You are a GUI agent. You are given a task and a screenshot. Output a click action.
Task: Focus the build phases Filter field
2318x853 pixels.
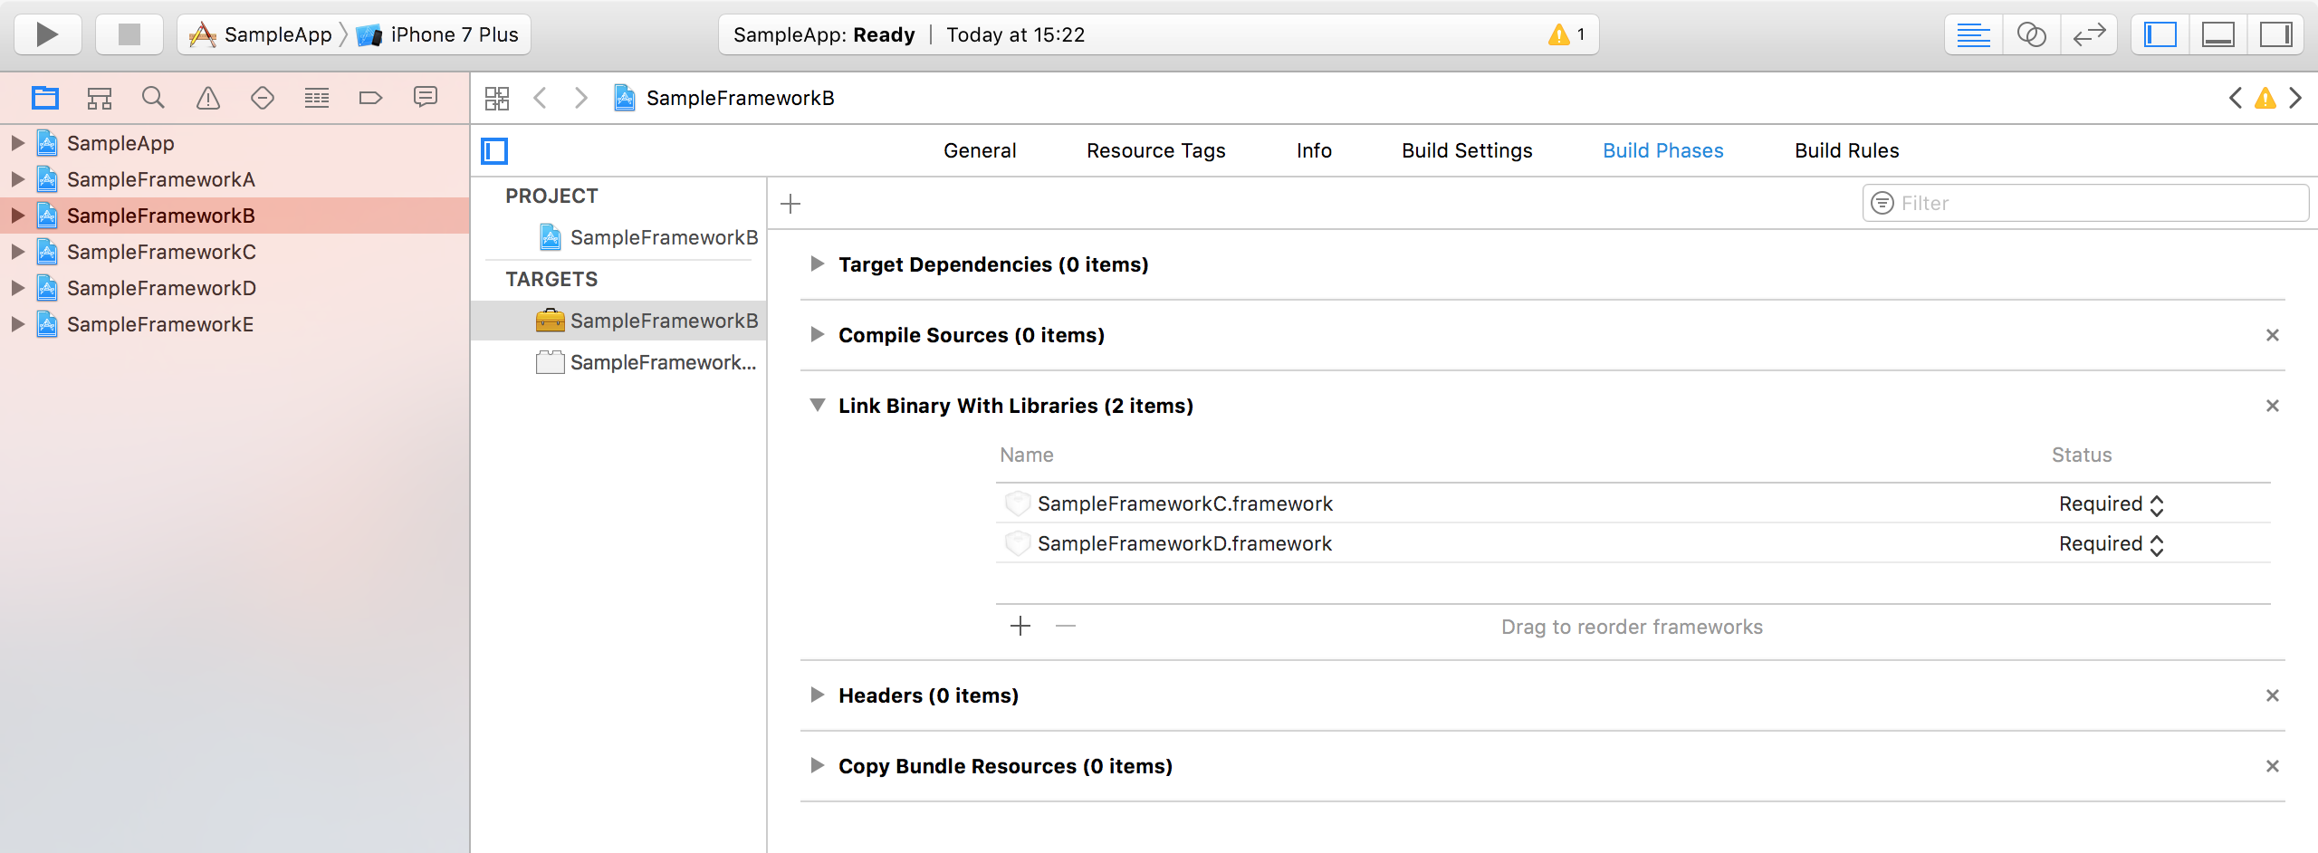tap(2085, 203)
